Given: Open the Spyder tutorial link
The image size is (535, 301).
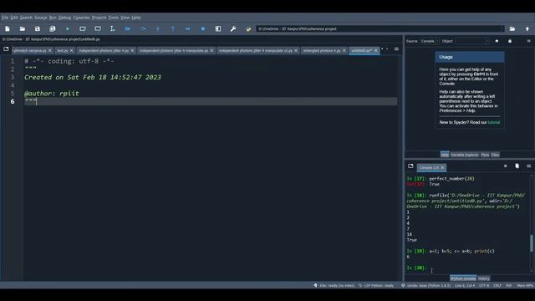Looking at the screenshot, I should point(494,123).
